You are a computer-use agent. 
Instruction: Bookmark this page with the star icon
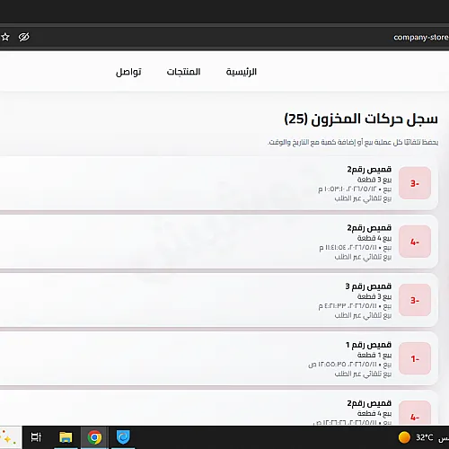[5, 37]
